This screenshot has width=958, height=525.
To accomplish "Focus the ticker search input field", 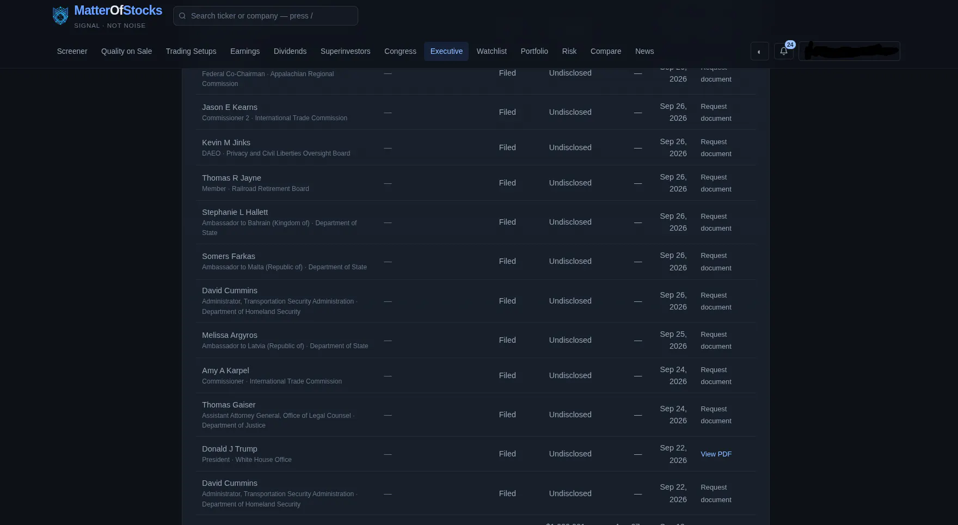I will coord(266,16).
